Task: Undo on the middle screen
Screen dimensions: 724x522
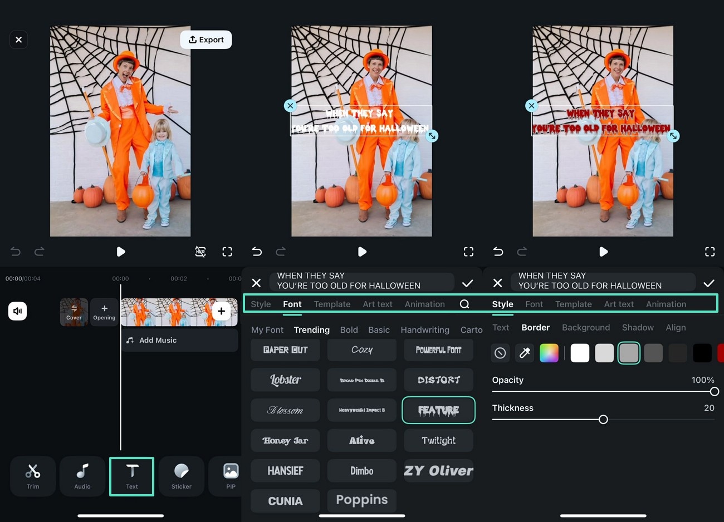Action: (x=257, y=252)
